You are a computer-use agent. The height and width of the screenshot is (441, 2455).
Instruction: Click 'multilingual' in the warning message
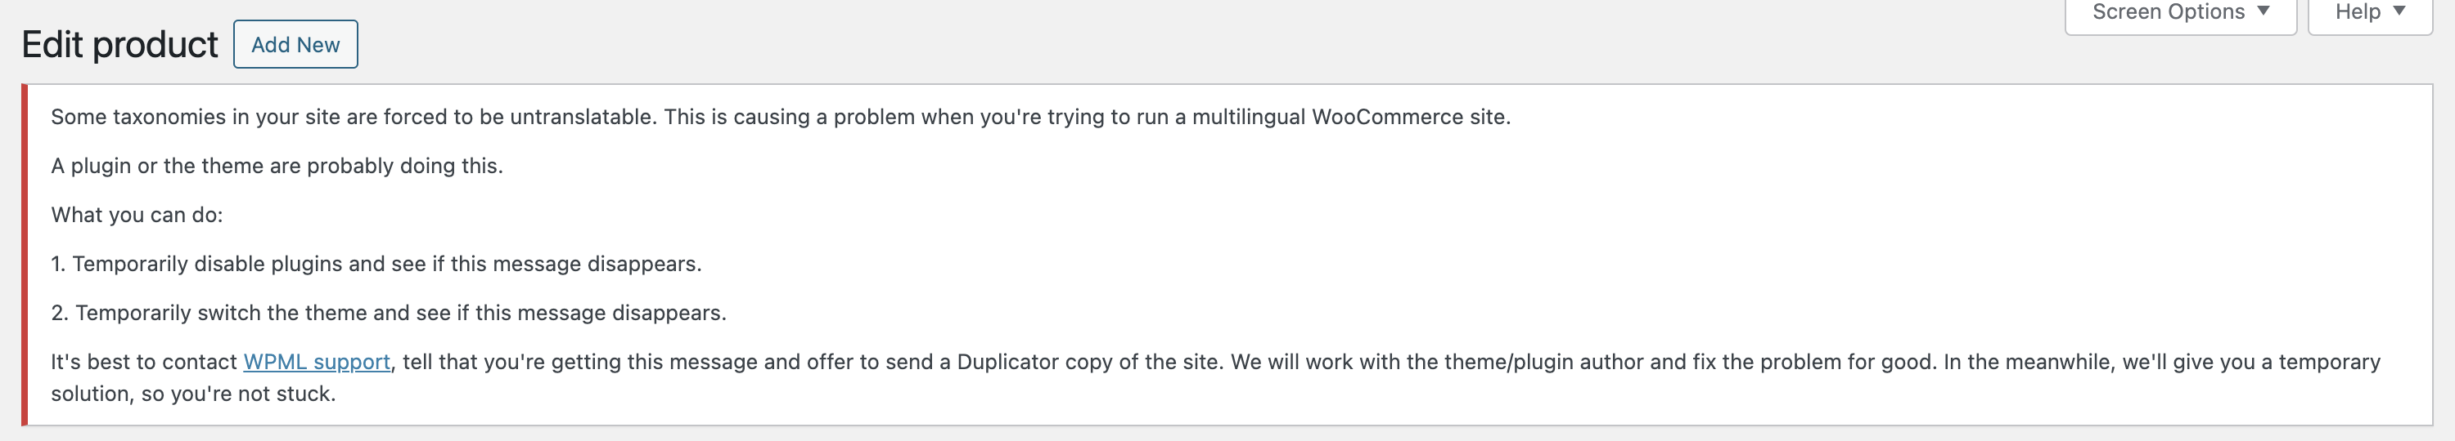tap(1249, 117)
